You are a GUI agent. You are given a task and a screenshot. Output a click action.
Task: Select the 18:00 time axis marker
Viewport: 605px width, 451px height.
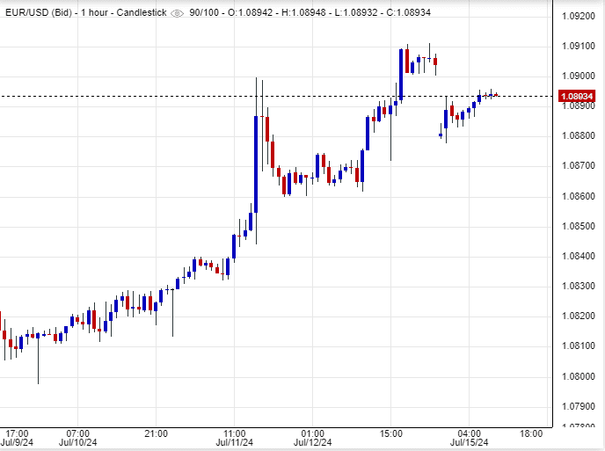click(x=530, y=433)
